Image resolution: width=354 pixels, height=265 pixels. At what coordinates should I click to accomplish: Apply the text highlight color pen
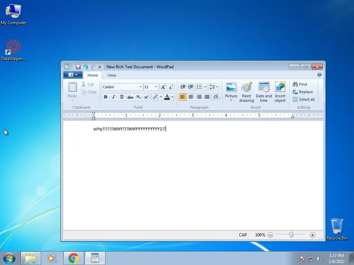point(155,97)
